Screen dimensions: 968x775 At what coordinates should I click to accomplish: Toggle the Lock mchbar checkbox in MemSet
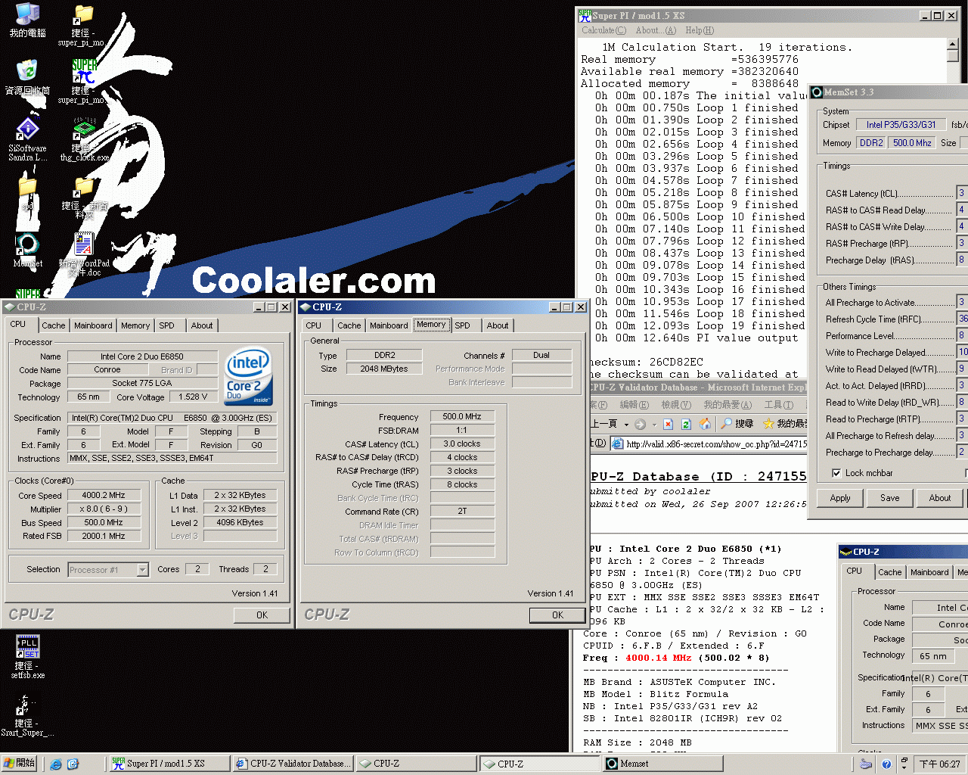point(836,473)
